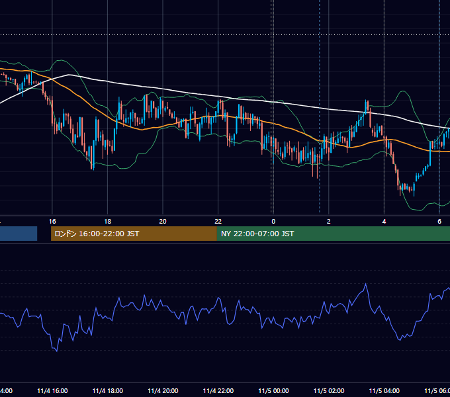The width and height of the screenshot is (450, 397).
Task: Click the 11/5 00:00 time label
Action: (x=273, y=391)
